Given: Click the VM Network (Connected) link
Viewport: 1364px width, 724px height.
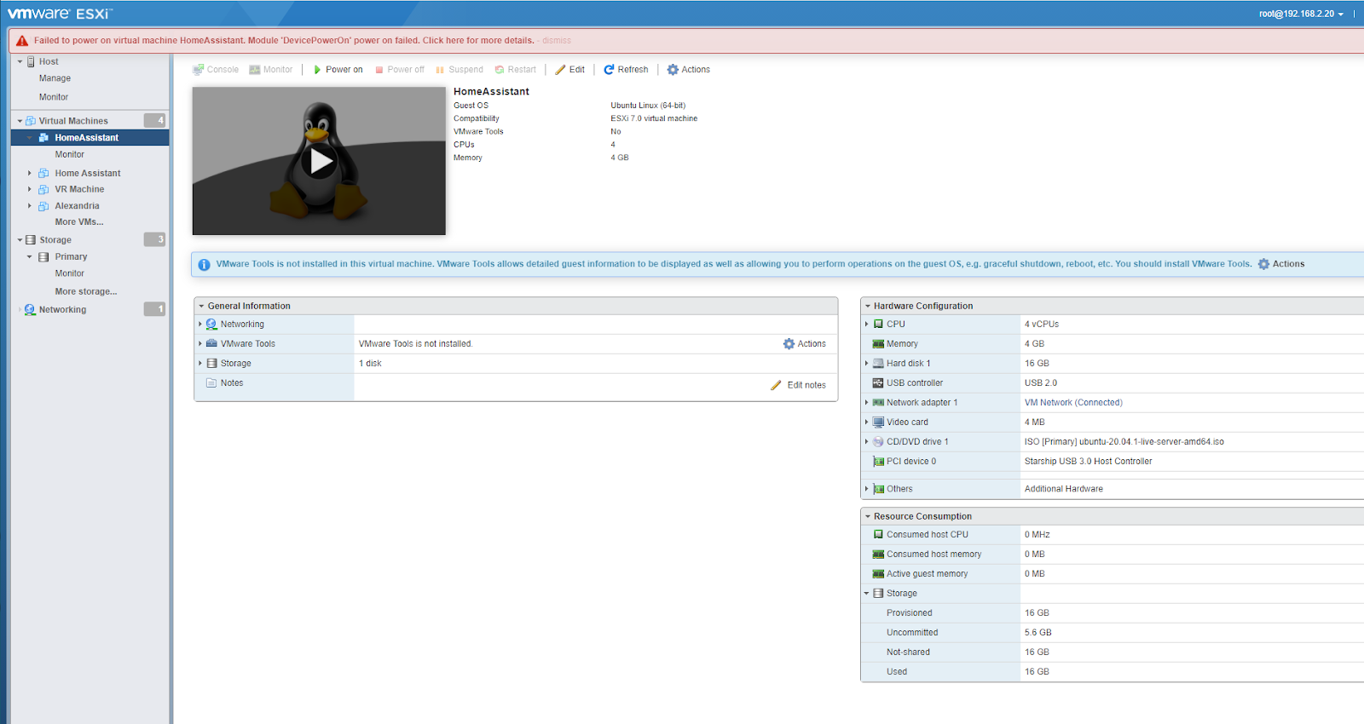Looking at the screenshot, I should coord(1073,403).
